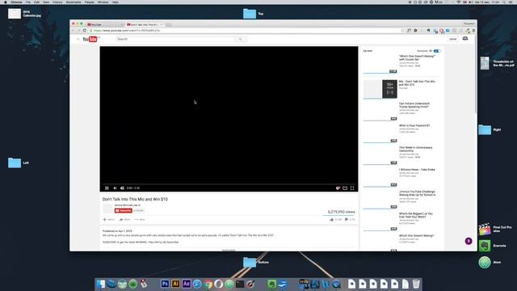517x291 pixels.
Task: Click the Share button below video
Action: (124, 219)
